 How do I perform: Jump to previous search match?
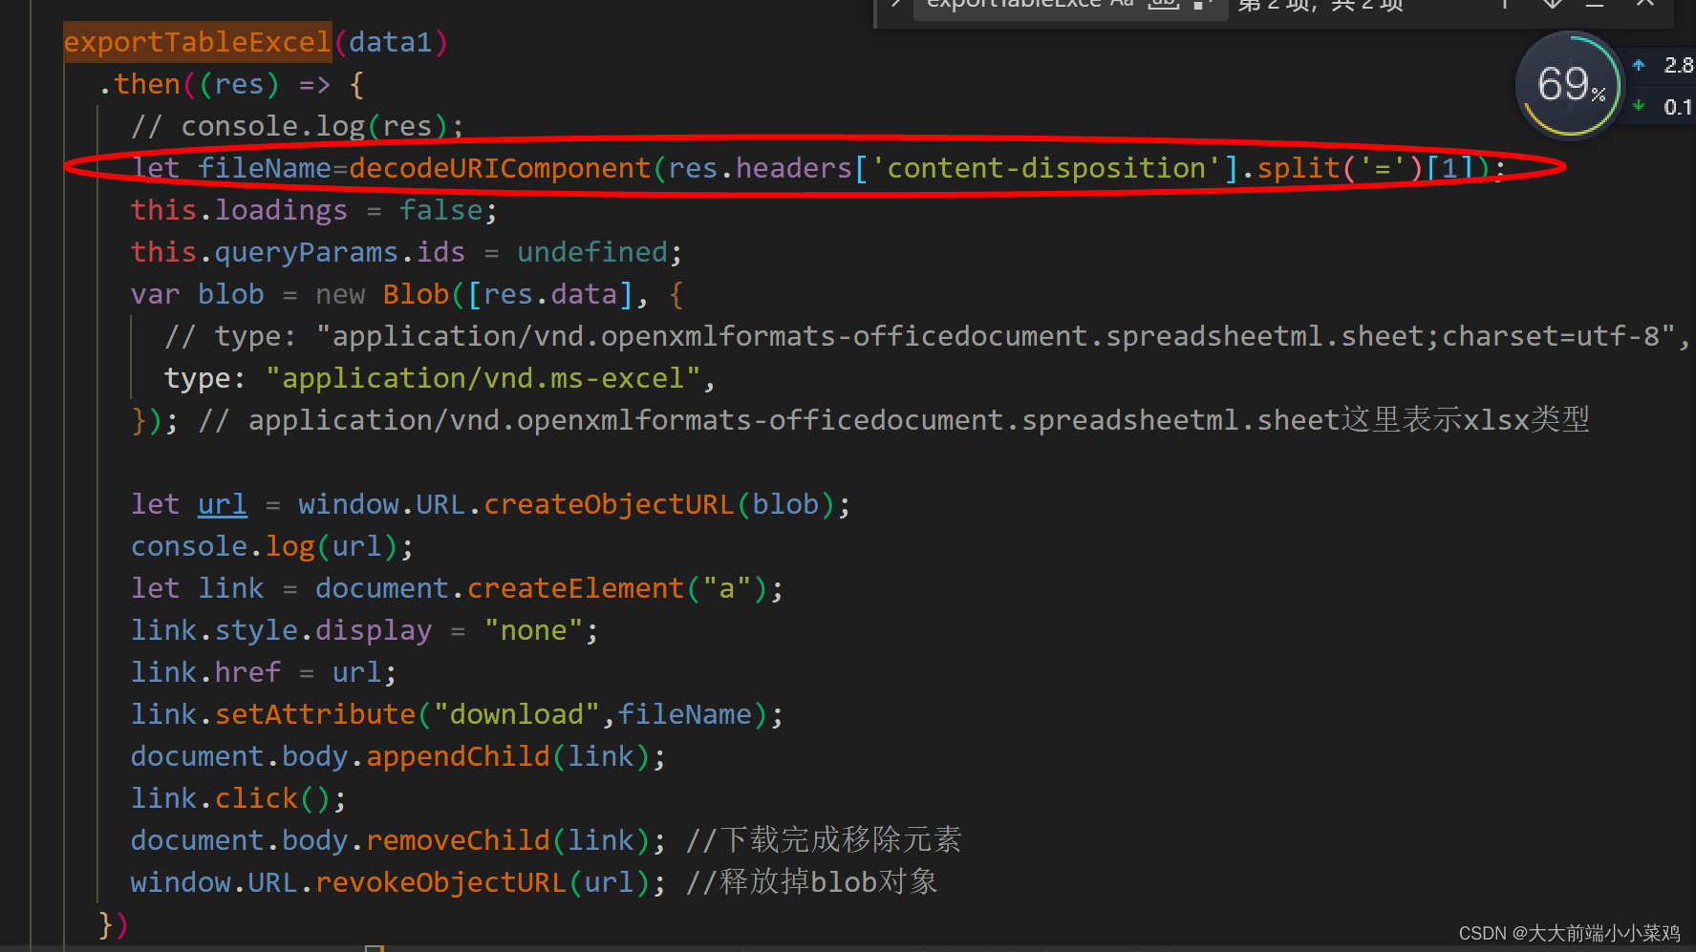point(1503,6)
